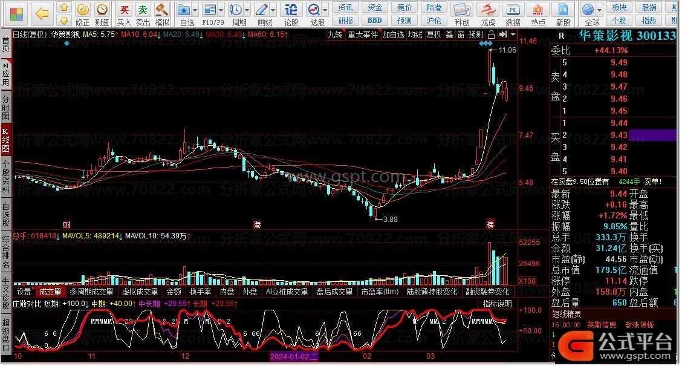Click the 榜 marker under the chart
682x366 pixels.
[x=490, y=224]
